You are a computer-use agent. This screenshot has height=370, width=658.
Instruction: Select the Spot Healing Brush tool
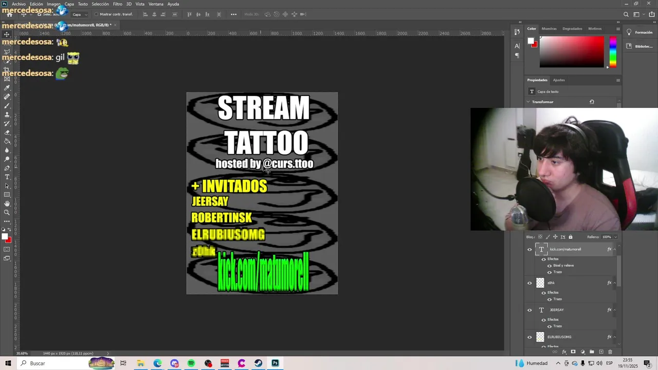click(x=7, y=97)
